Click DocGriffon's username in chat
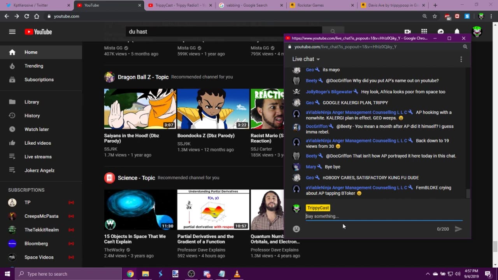Image resolution: width=498 pixels, height=280 pixels. (317, 126)
